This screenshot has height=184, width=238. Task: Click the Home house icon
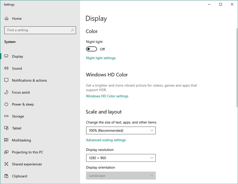click(7, 18)
